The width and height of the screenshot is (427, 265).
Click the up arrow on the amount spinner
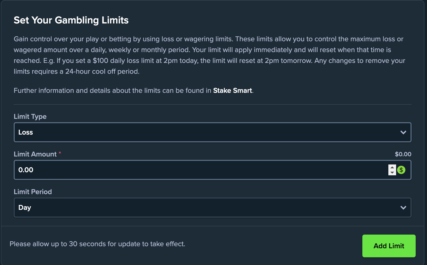pos(392,167)
